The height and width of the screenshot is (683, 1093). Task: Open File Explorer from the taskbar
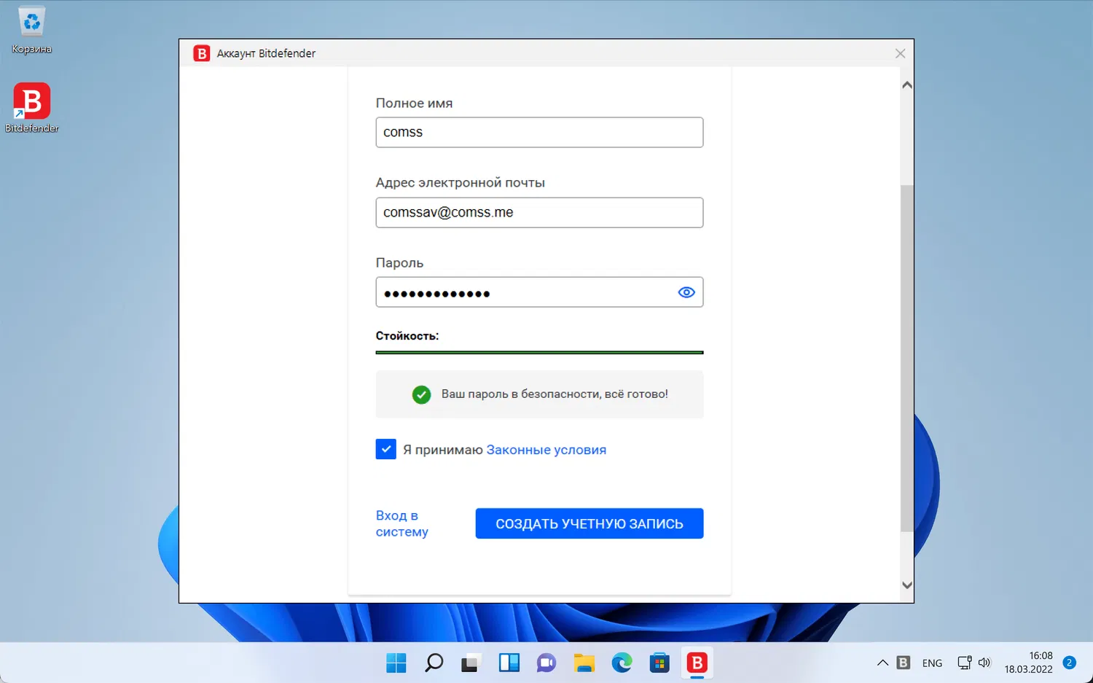coord(584,663)
